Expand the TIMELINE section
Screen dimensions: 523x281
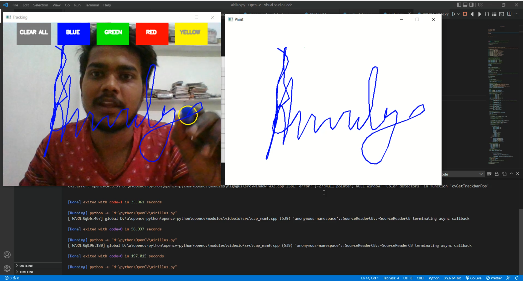27,272
